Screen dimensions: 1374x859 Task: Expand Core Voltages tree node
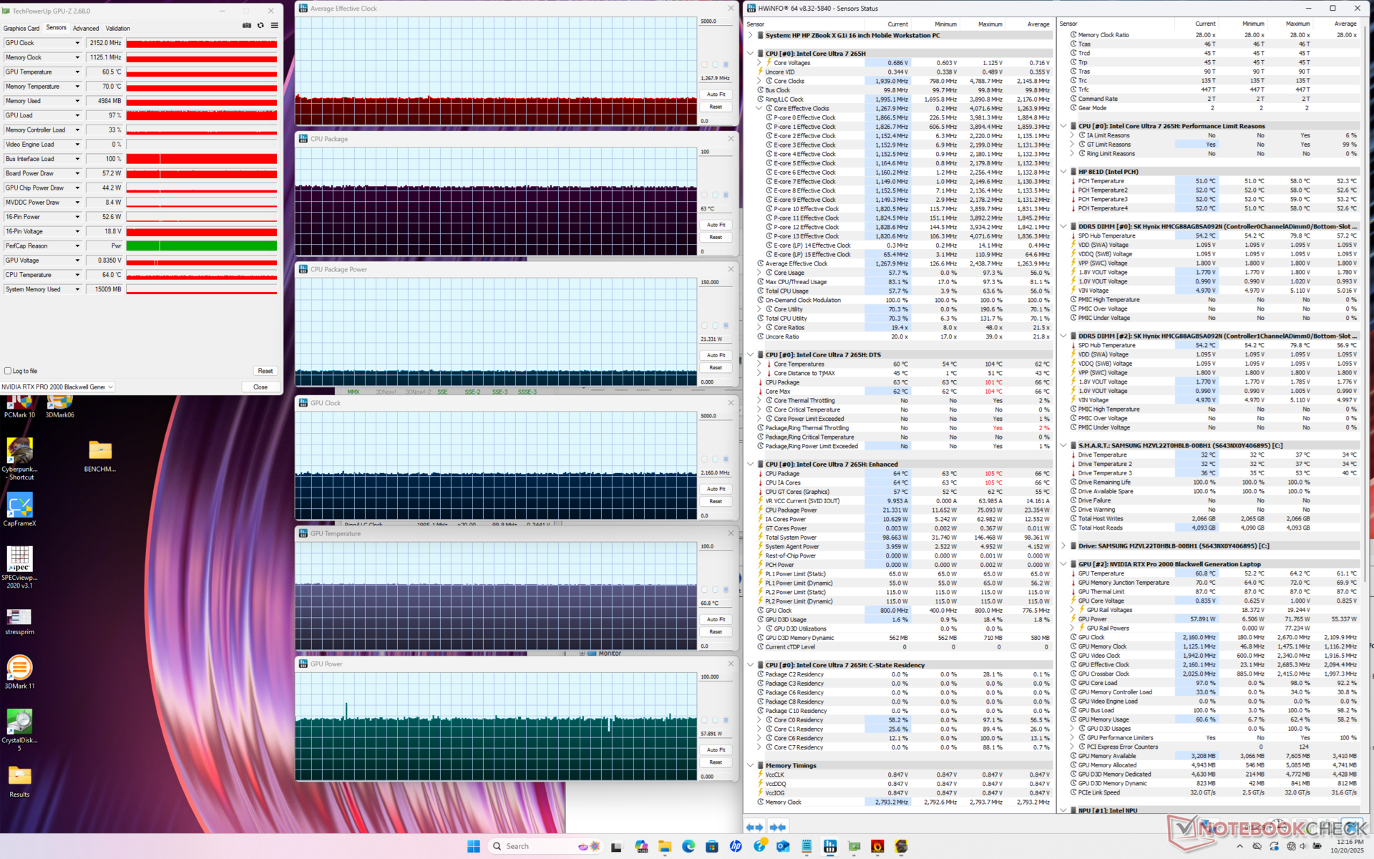(759, 63)
